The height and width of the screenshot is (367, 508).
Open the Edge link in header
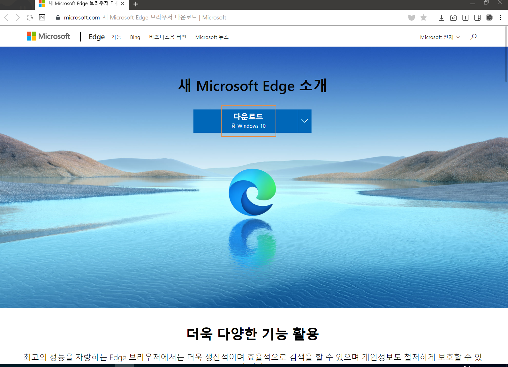point(97,37)
